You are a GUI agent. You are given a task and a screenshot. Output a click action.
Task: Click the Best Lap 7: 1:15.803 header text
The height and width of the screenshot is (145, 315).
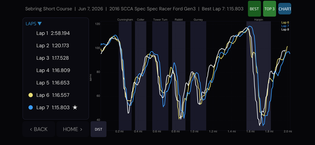(222, 9)
